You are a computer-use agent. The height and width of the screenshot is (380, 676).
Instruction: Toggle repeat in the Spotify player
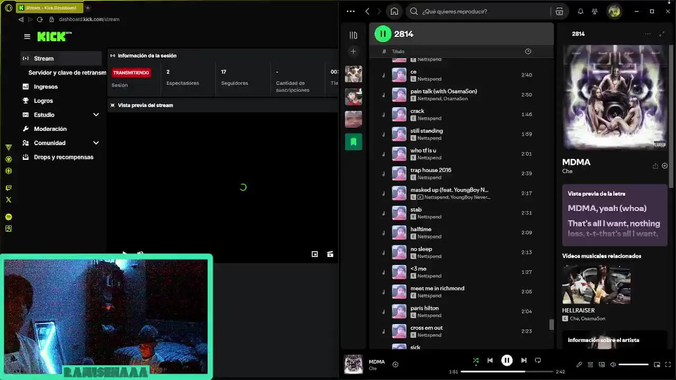coord(538,360)
